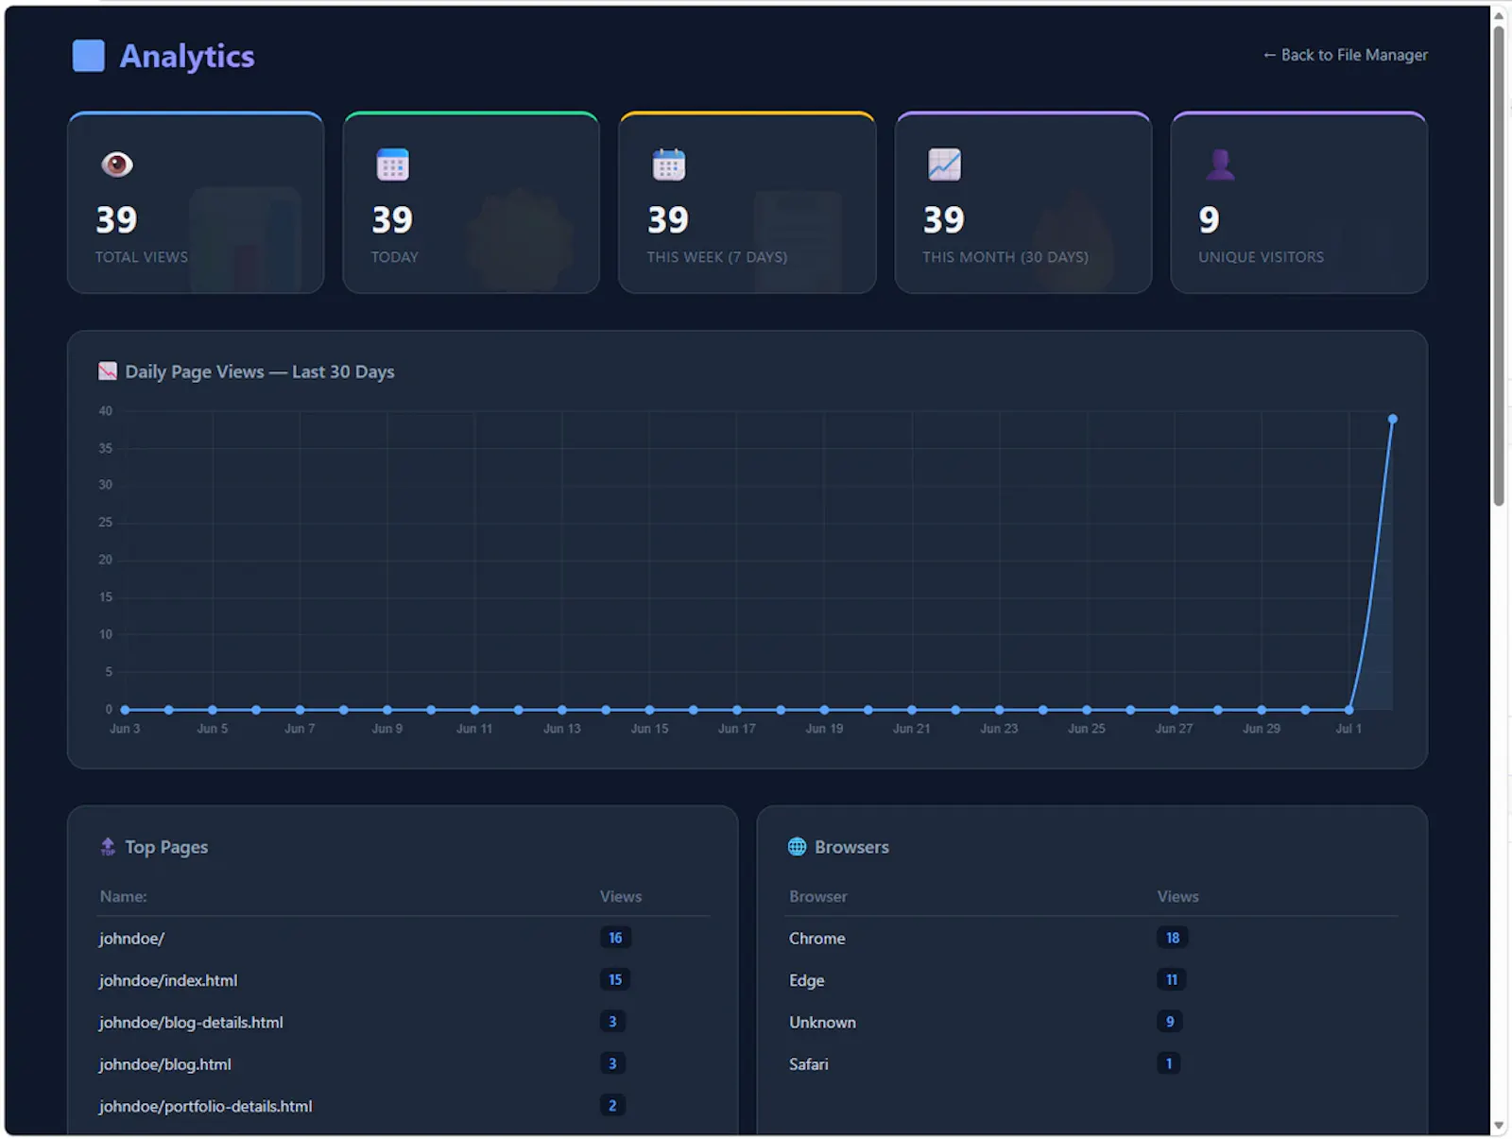Screen dimensions: 1512x1139
Task: Open the Unique Visitors stat card
Action: (x=1299, y=202)
